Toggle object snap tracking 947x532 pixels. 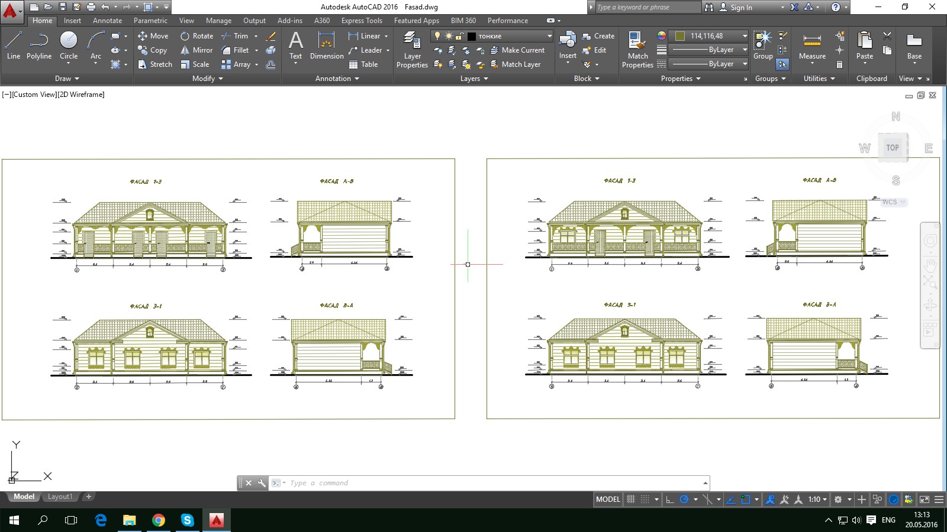[731, 499]
